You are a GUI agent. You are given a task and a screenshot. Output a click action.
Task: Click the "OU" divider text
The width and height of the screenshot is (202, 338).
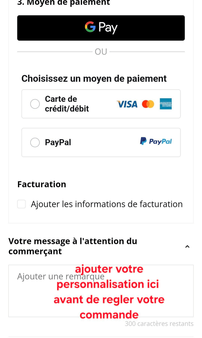click(x=101, y=52)
